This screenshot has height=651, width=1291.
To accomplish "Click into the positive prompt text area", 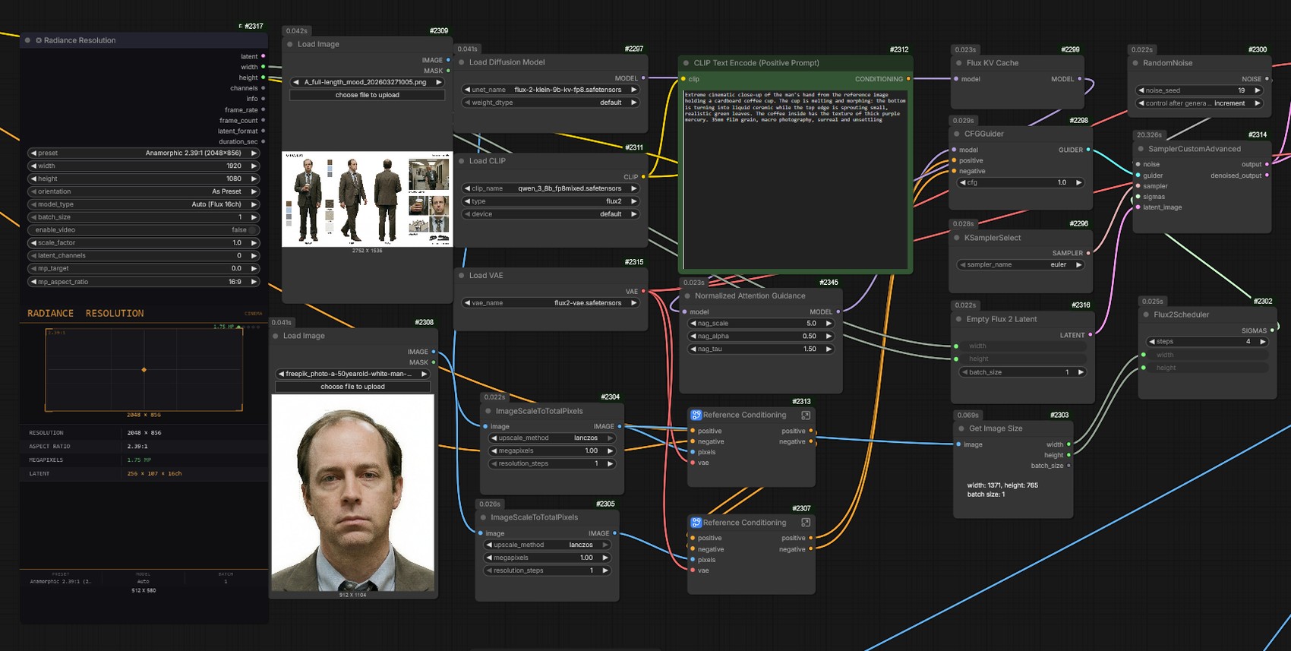I will tap(795, 179).
